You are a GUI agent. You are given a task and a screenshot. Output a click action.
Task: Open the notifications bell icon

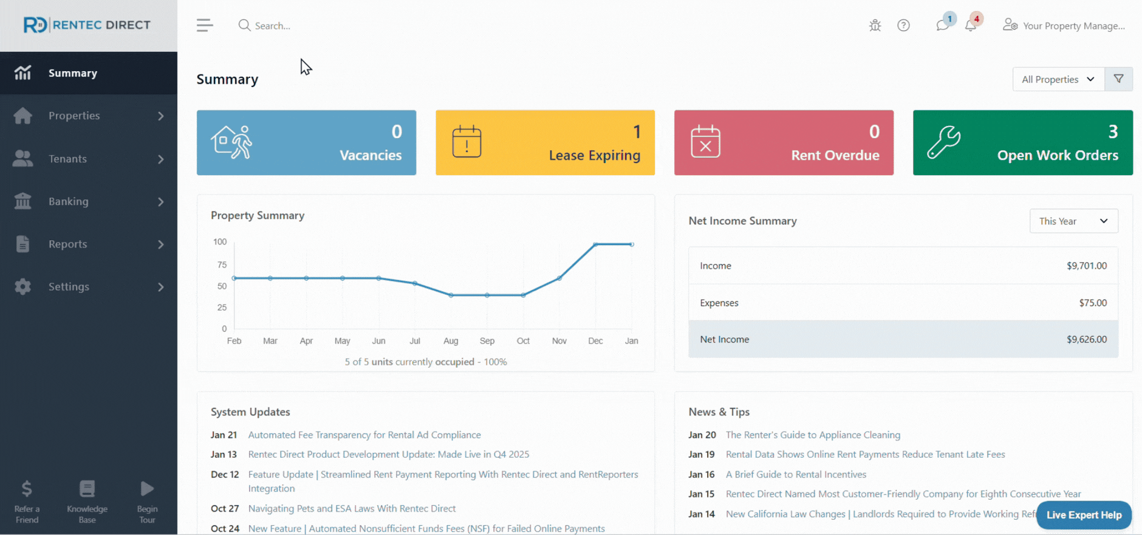click(971, 26)
